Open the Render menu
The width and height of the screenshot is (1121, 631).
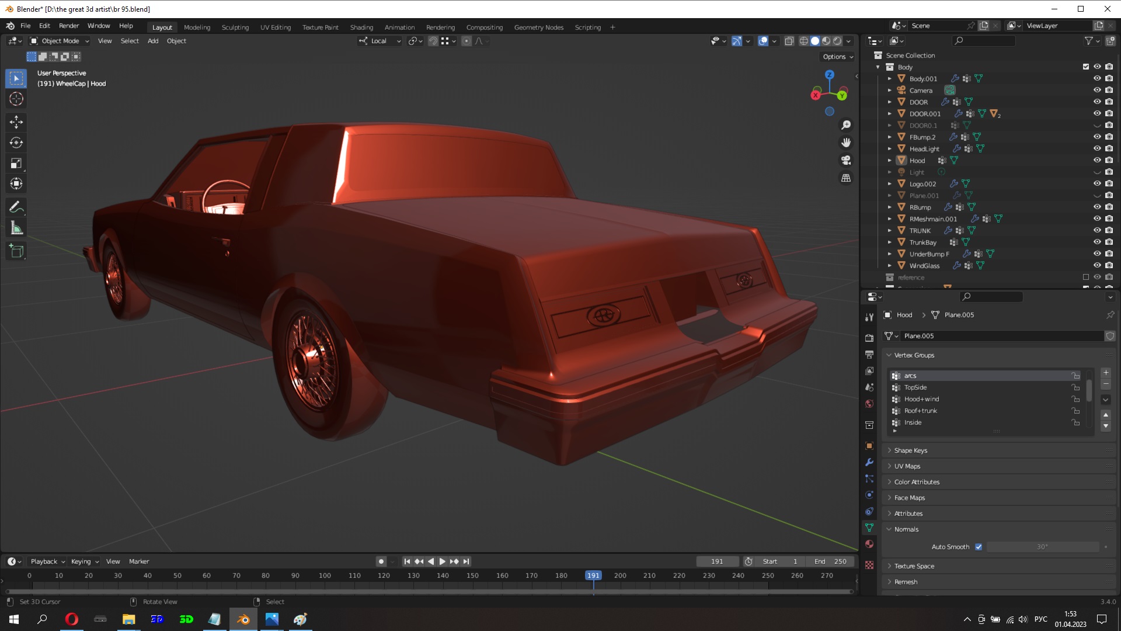click(68, 26)
